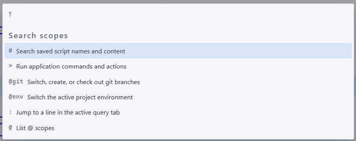Screen dimensions: 356x141
Task: Click blank area of highlighted saved-scripts row
Action: coord(238,51)
